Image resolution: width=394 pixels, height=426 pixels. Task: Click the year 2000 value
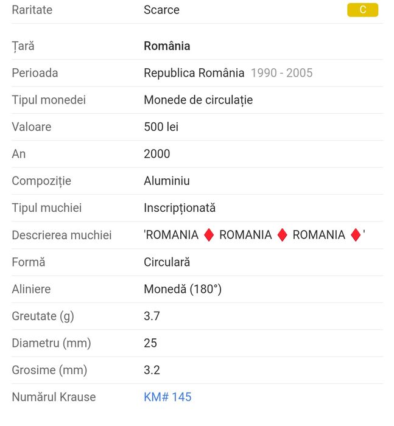[157, 154]
